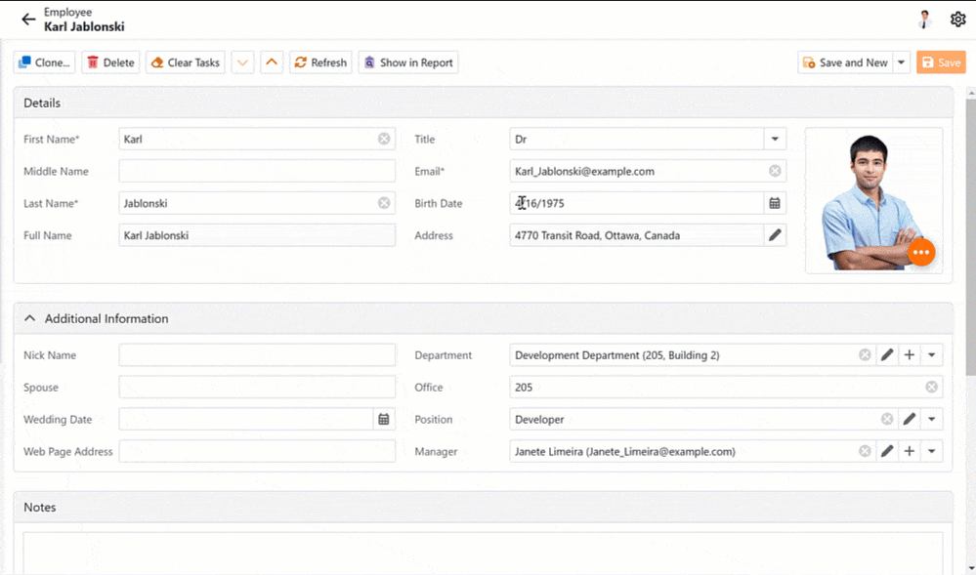Open the Department selection dropdown
Image resolution: width=976 pixels, height=575 pixels.
(930, 354)
